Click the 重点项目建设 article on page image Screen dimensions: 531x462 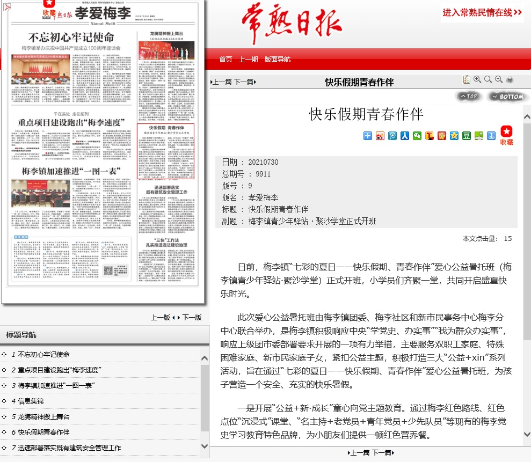point(71,135)
